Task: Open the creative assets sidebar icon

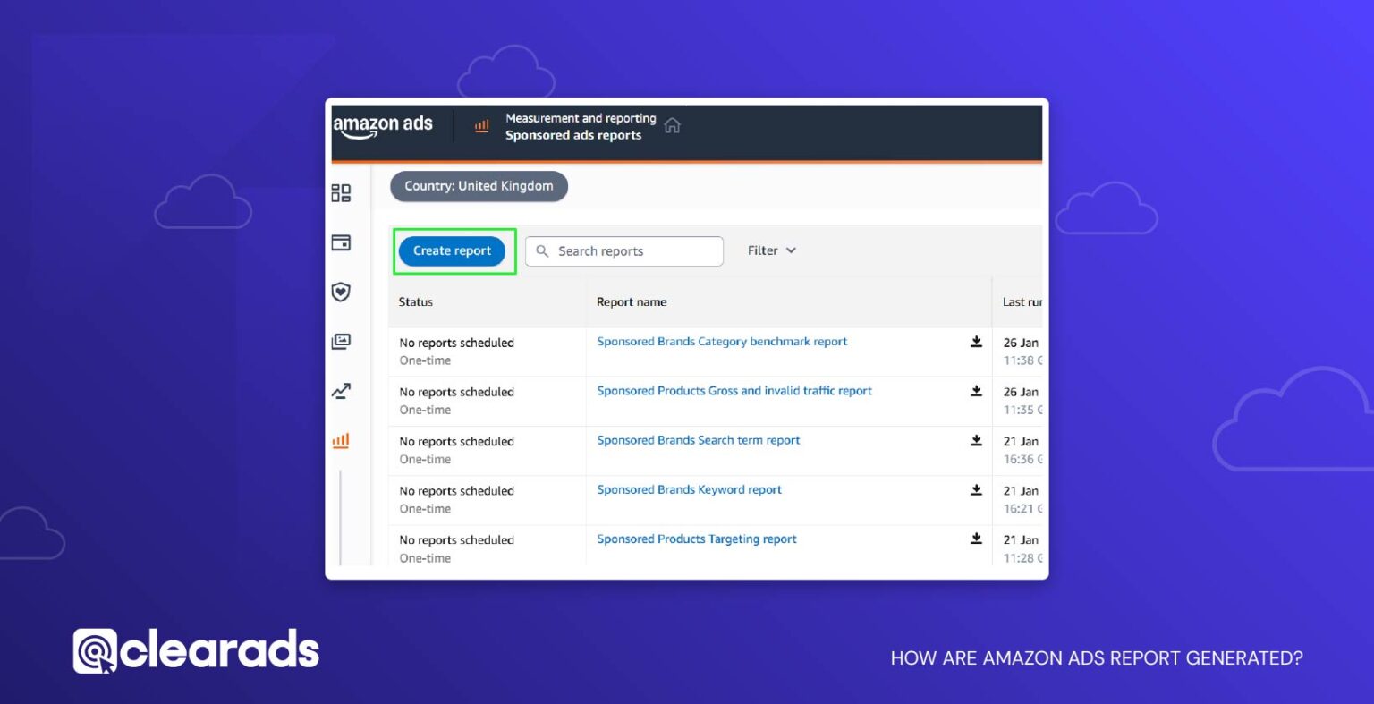Action: 341,342
